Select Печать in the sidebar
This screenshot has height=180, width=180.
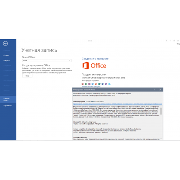point(6,76)
